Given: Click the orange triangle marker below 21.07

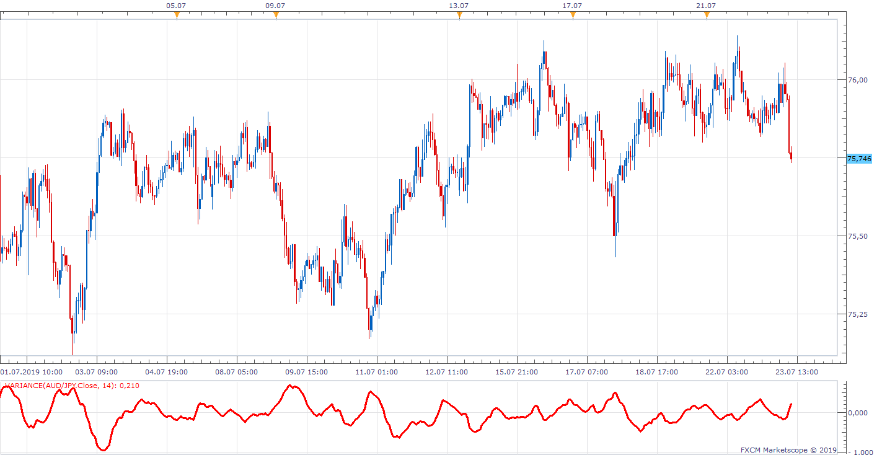Looking at the screenshot, I should tap(707, 15).
